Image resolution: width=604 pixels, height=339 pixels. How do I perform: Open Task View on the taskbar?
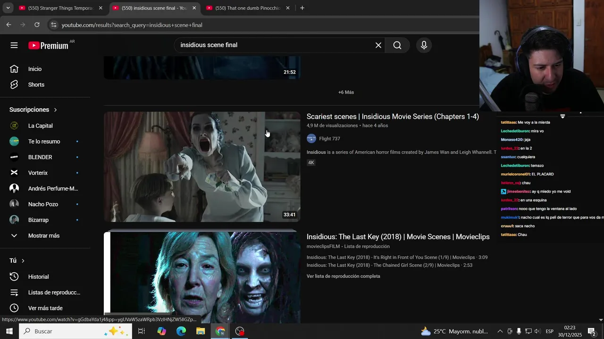(141, 331)
